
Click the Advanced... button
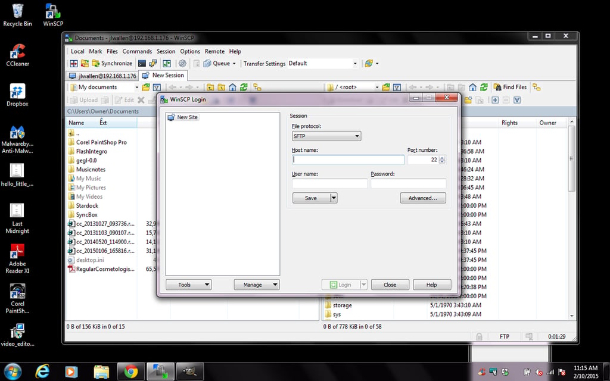click(423, 198)
